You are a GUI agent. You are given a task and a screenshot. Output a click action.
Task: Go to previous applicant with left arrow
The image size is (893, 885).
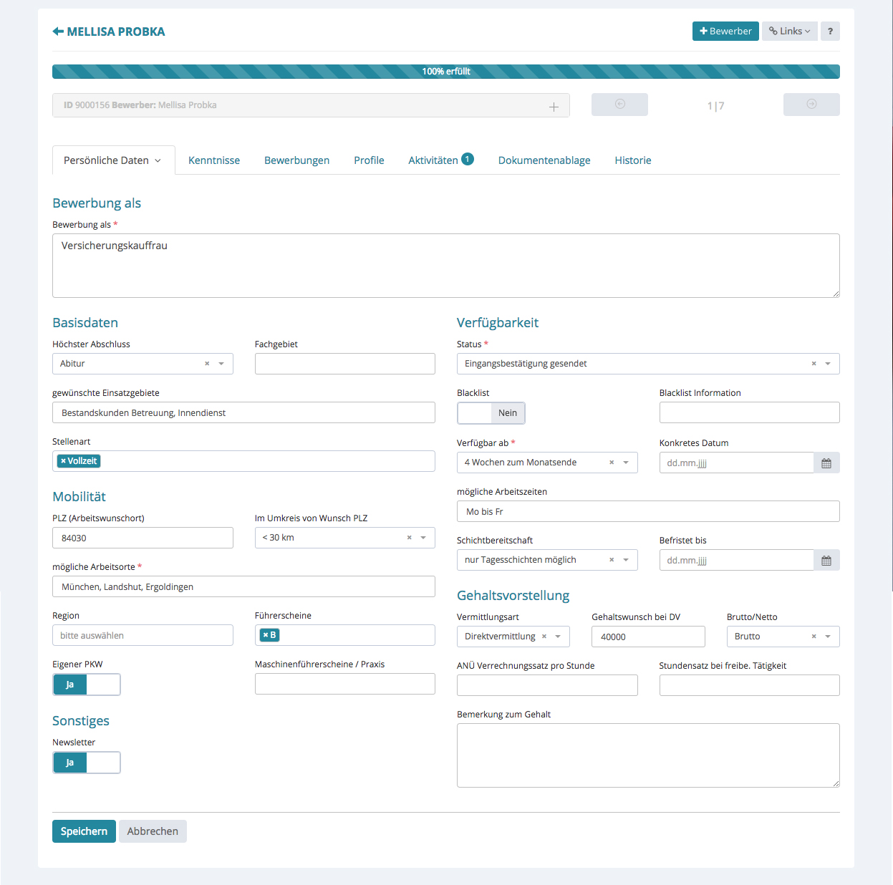coord(619,105)
